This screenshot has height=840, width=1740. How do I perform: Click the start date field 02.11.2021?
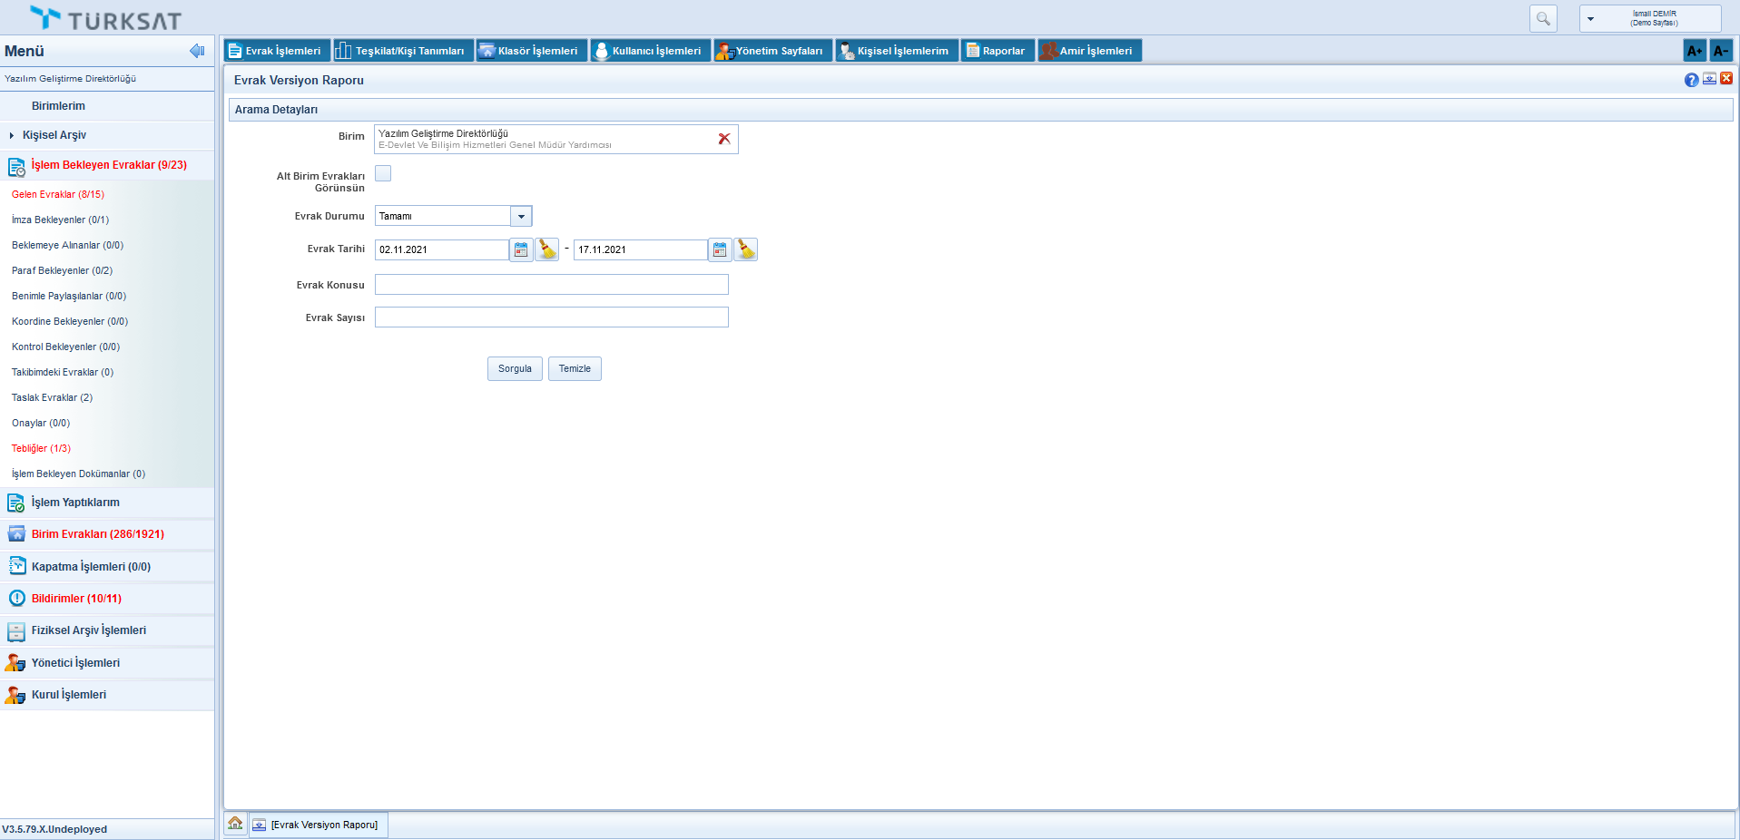441,249
